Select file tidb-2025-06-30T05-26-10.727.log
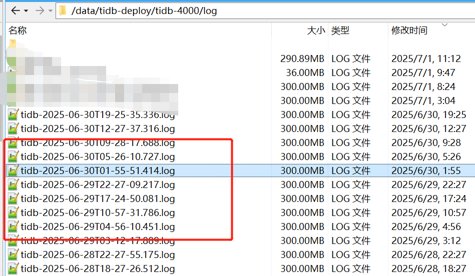 [98, 157]
